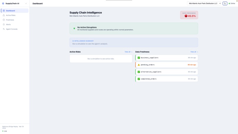Collapse the sidebar with the chevron
Viewport: 238px width, 134px height.
[x=26, y=4]
